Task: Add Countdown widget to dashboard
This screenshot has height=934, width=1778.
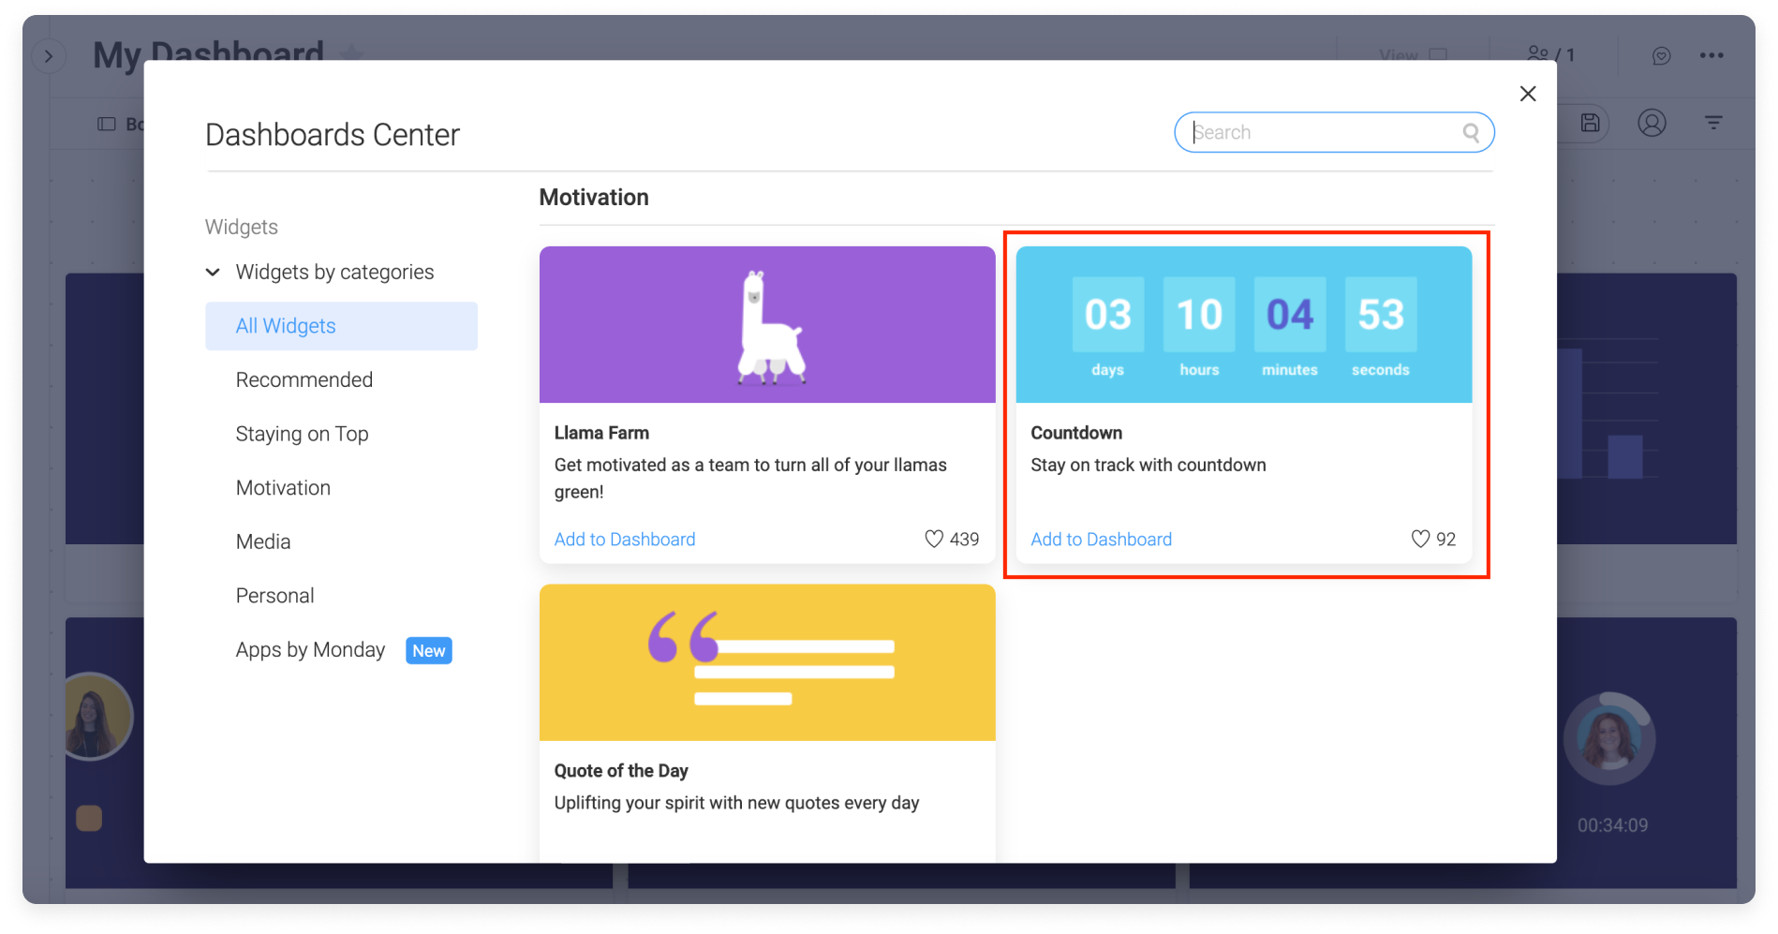Action: [1102, 540]
